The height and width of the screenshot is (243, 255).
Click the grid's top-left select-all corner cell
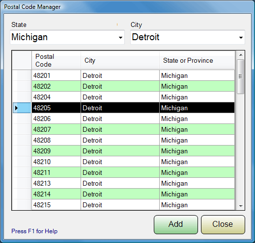point(22,60)
